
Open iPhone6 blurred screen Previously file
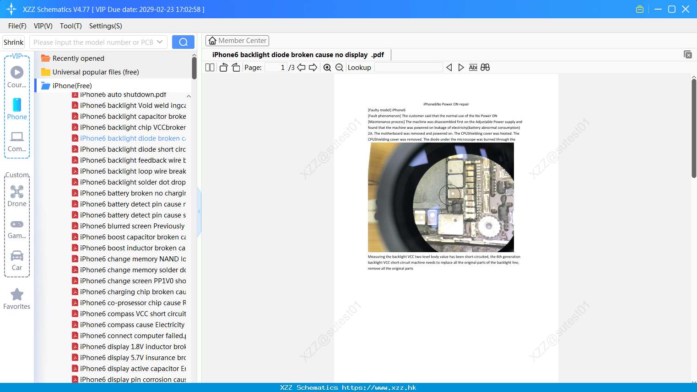[129, 226]
